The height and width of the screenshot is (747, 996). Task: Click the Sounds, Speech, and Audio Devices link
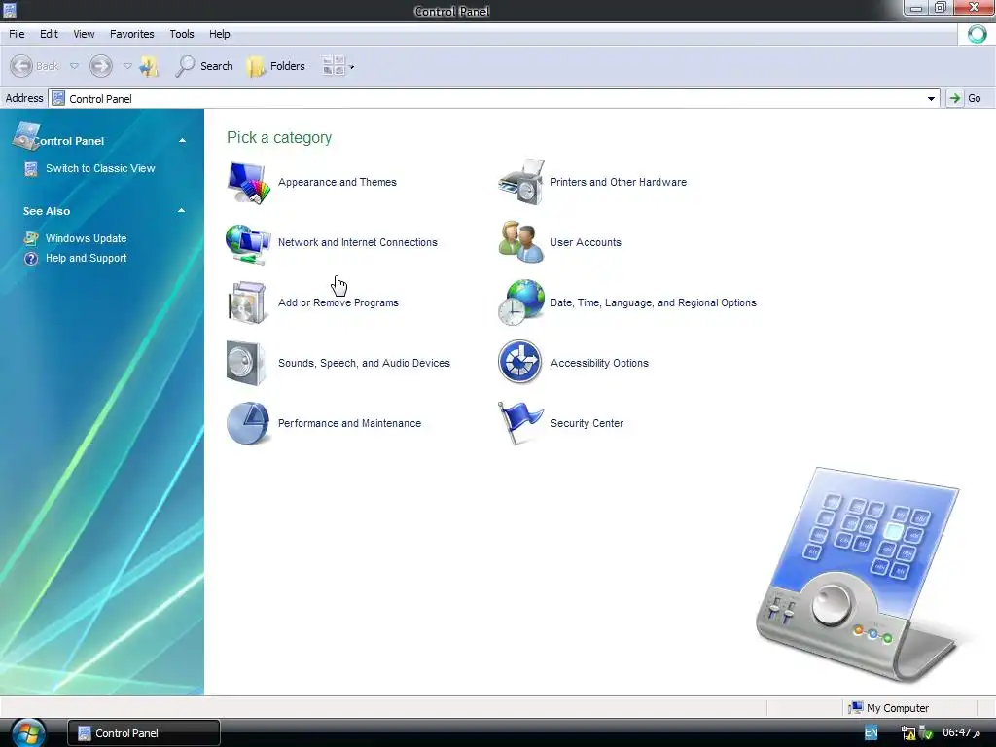364,364
